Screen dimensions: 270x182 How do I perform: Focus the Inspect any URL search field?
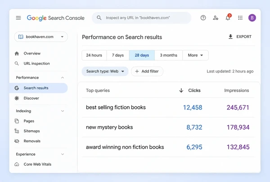142,18
